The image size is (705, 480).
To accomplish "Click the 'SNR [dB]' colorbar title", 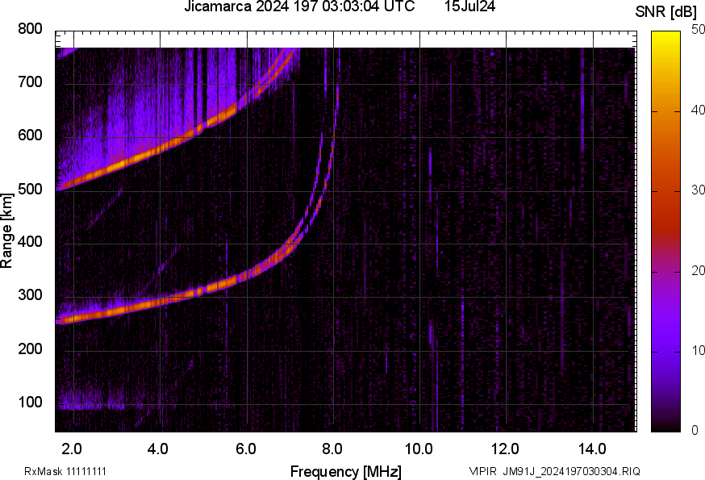I will click(x=666, y=12).
